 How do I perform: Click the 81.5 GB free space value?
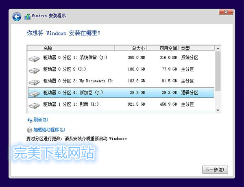pyautogui.click(x=169, y=81)
